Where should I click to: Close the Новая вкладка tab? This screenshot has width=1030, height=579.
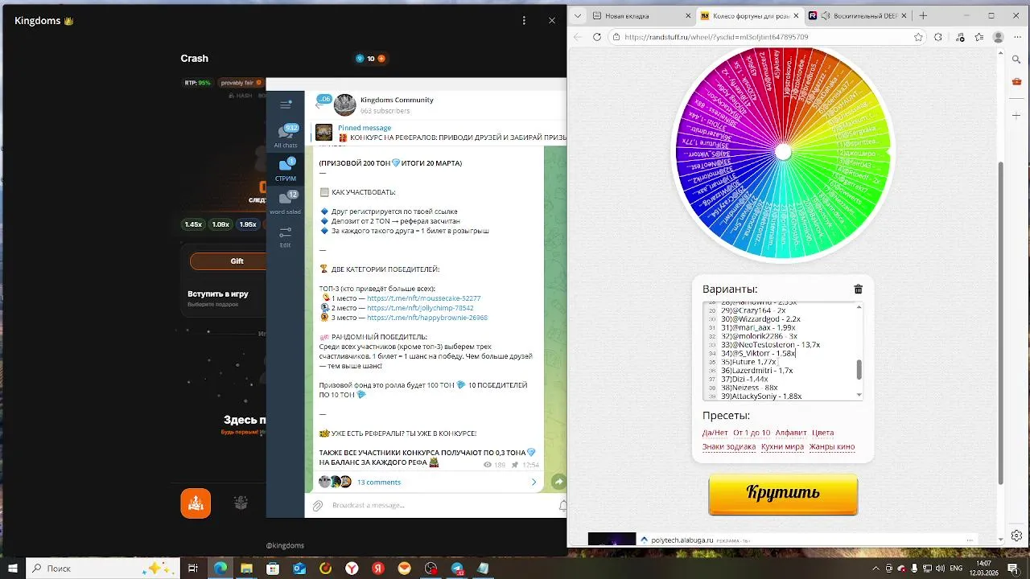click(x=689, y=15)
